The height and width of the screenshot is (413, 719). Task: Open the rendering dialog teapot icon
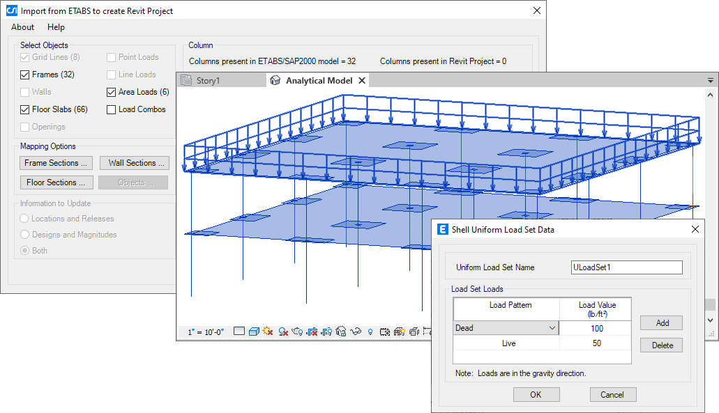coord(297,332)
